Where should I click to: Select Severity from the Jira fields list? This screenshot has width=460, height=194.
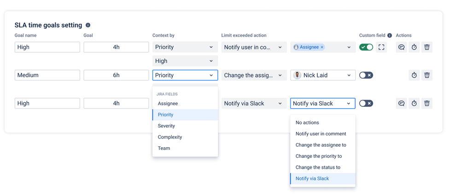point(185,126)
